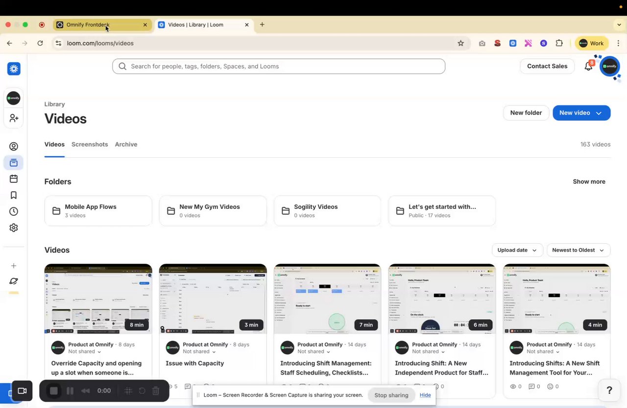The height and width of the screenshot is (408, 627).
Task: Click the New folder button
Action: pos(526,113)
